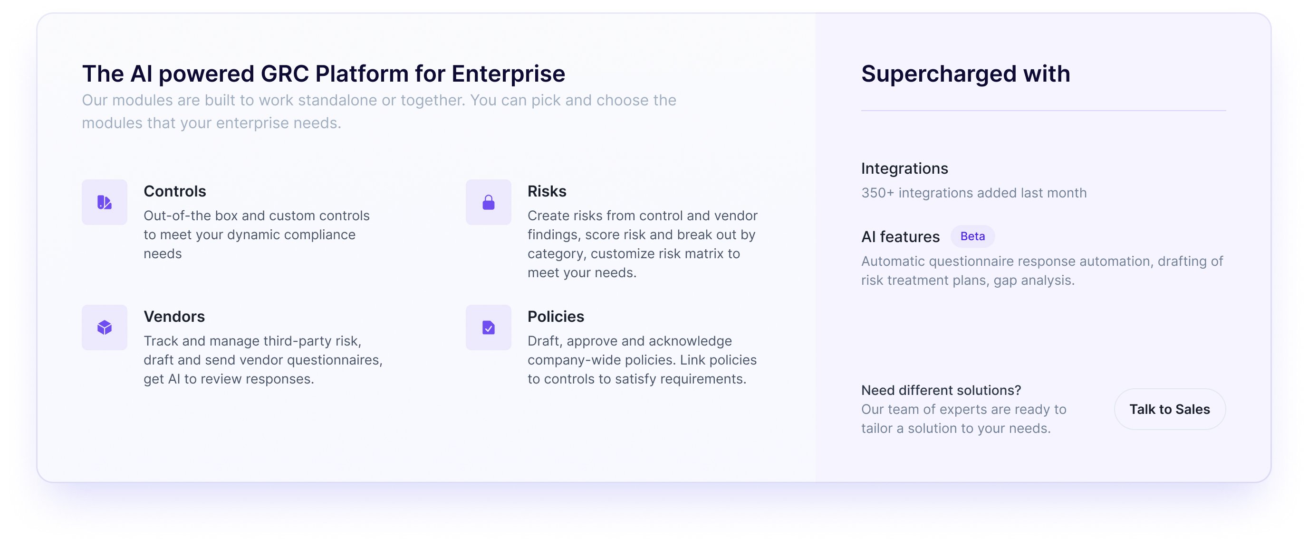This screenshot has height=543, width=1308.
Task: Click the Vendors cube icon
Action: (104, 328)
